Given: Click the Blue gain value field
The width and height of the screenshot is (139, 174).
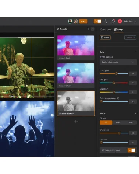Looking at the screenshot, I should 133,92.
